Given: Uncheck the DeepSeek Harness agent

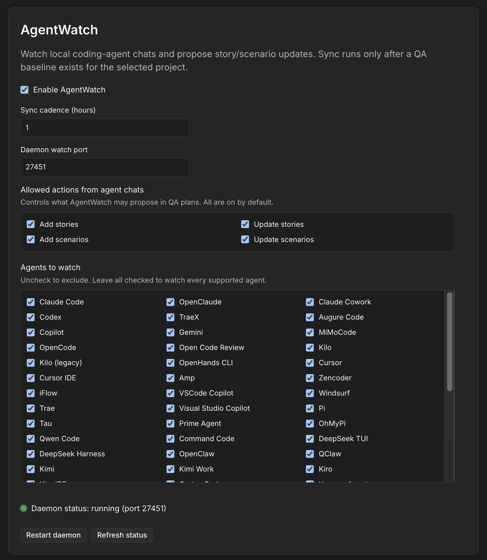Looking at the screenshot, I should tap(31, 454).
